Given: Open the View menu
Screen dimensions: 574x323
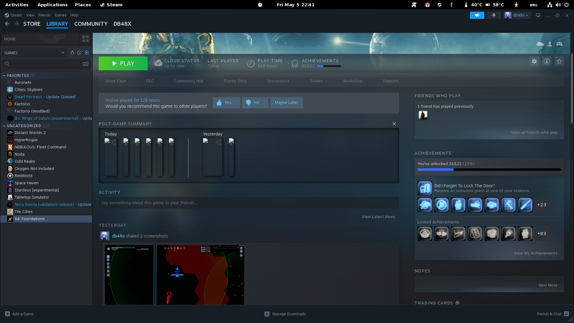Looking at the screenshot, I should coord(30,15).
